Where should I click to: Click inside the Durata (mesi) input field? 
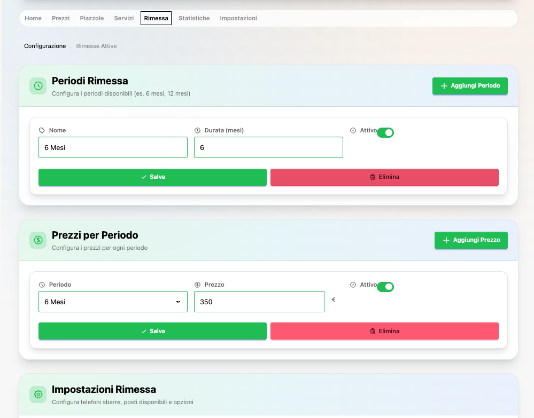pos(268,147)
